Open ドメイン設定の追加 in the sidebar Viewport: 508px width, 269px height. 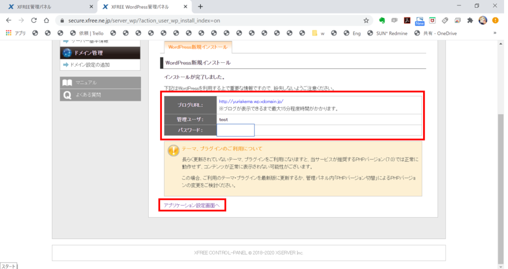tap(89, 65)
